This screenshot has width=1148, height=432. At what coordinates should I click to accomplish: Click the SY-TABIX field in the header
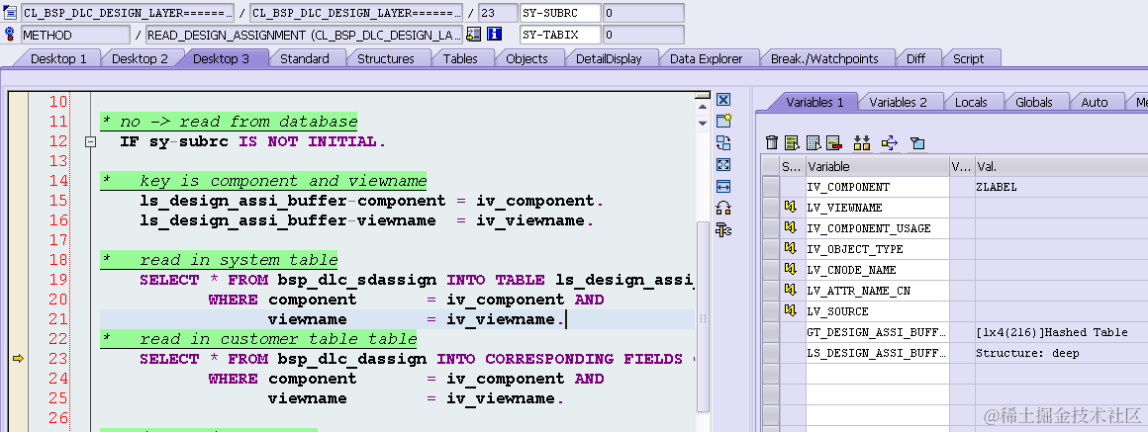point(560,35)
